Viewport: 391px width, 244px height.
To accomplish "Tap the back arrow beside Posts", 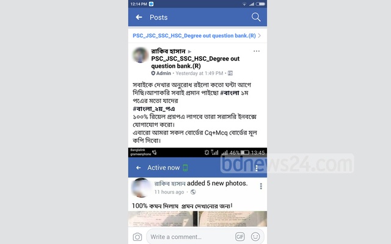I will coord(139,17).
